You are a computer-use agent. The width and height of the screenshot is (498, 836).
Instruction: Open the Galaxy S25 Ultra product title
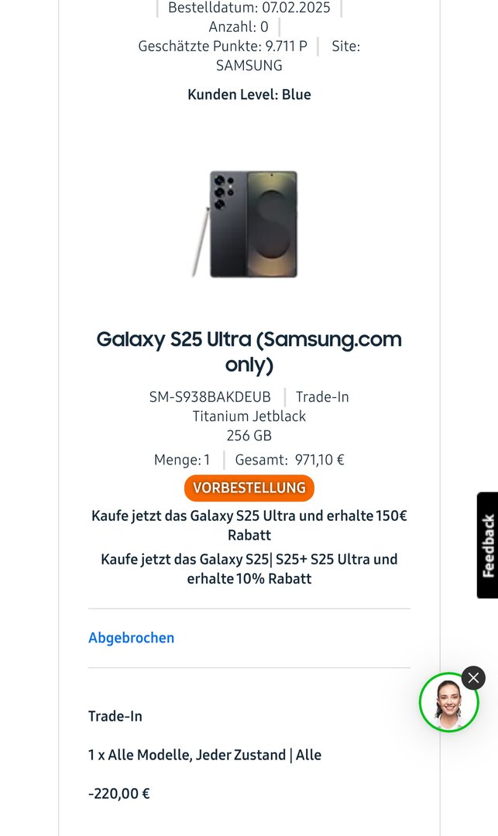249,351
